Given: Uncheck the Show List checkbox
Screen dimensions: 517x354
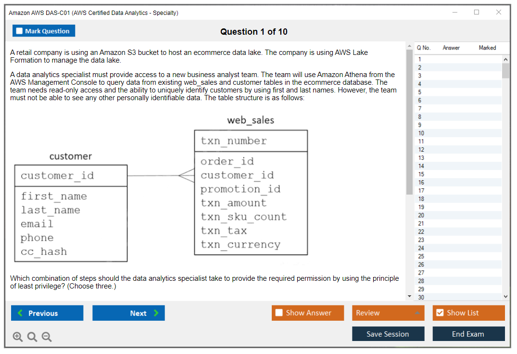Looking at the screenshot, I should coord(440,313).
